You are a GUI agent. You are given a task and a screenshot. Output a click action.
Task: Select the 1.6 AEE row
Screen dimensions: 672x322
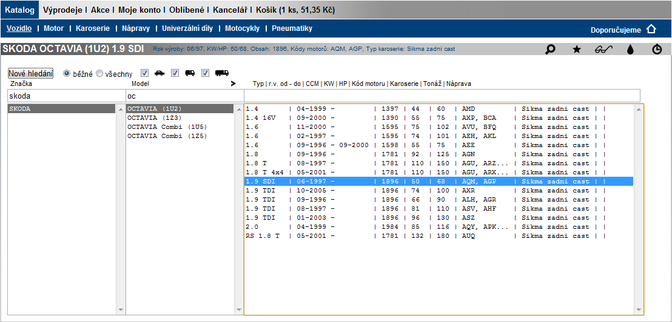click(x=439, y=145)
